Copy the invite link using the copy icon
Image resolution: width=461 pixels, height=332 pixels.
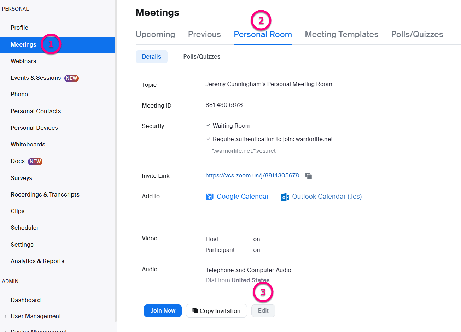click(x=308, y=175)
